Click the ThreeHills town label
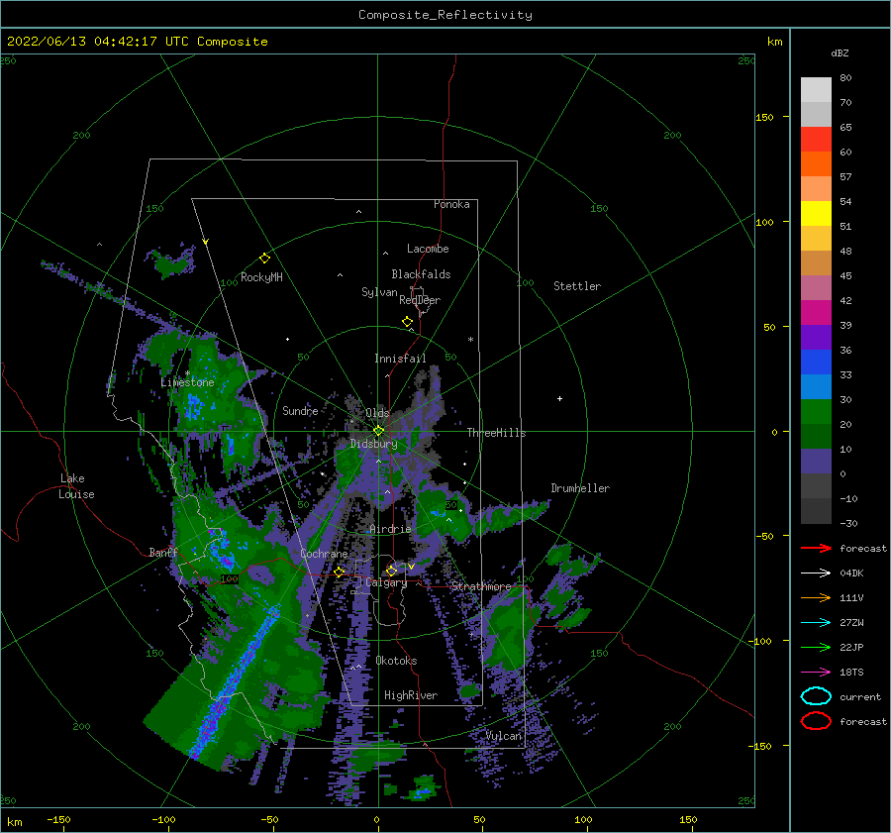Viewport: 891px width, 833px height. point(497,433)
